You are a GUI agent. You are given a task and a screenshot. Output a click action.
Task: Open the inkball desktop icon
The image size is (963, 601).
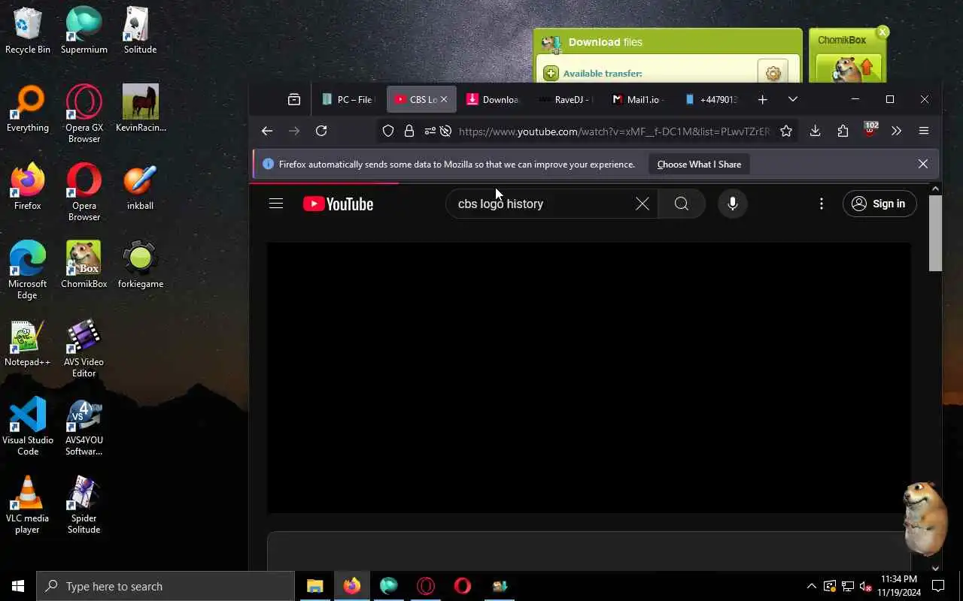(141, 186)
